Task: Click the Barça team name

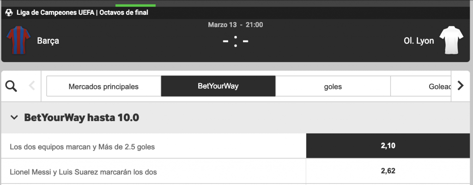Action: [x=48, y=41]
